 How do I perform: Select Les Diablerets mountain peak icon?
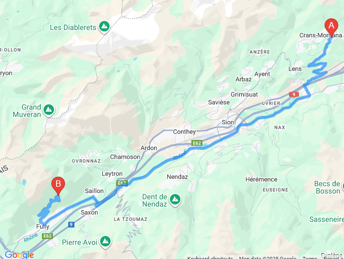[104, 27]
